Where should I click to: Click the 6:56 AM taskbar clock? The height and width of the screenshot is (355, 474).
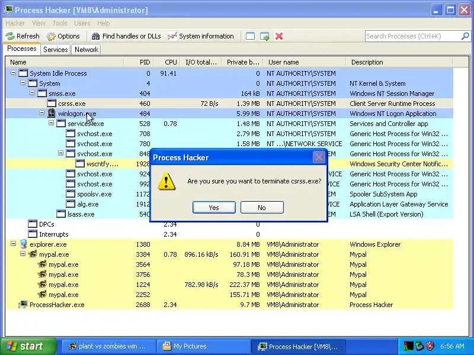(x=452, y=346)
